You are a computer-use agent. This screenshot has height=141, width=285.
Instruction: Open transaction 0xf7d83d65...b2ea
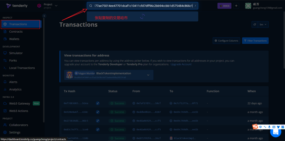pos(76,103)
